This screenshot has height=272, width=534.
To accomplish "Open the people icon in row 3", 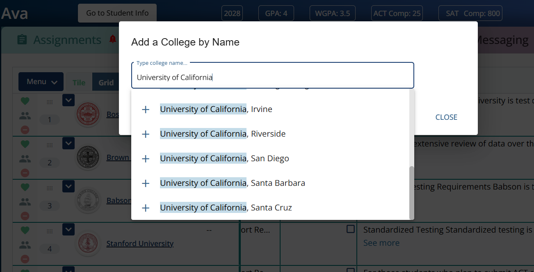I will pyautogui.click(x=25, y=202).
